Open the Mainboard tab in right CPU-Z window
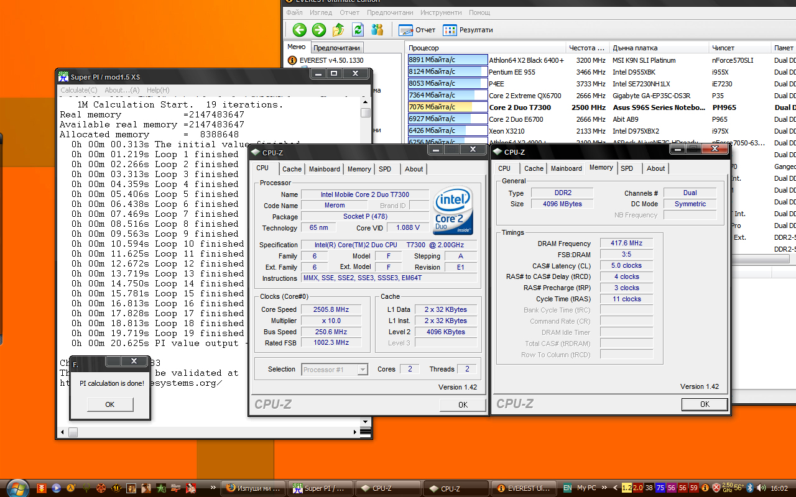The image size is (796, 497). pos(567,168)
